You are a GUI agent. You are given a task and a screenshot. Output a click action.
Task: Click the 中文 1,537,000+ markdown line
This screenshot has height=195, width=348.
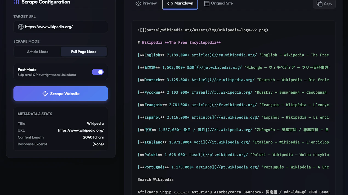233,130
